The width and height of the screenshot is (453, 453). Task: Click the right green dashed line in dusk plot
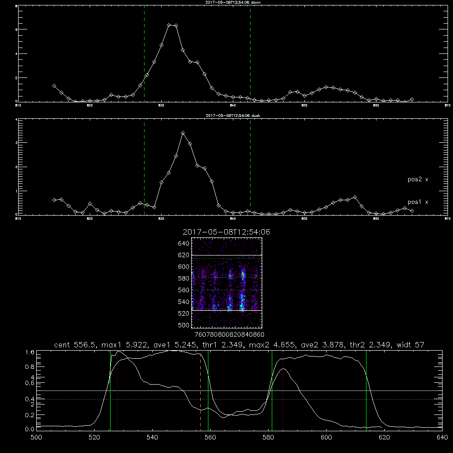[x=250, y=167]
